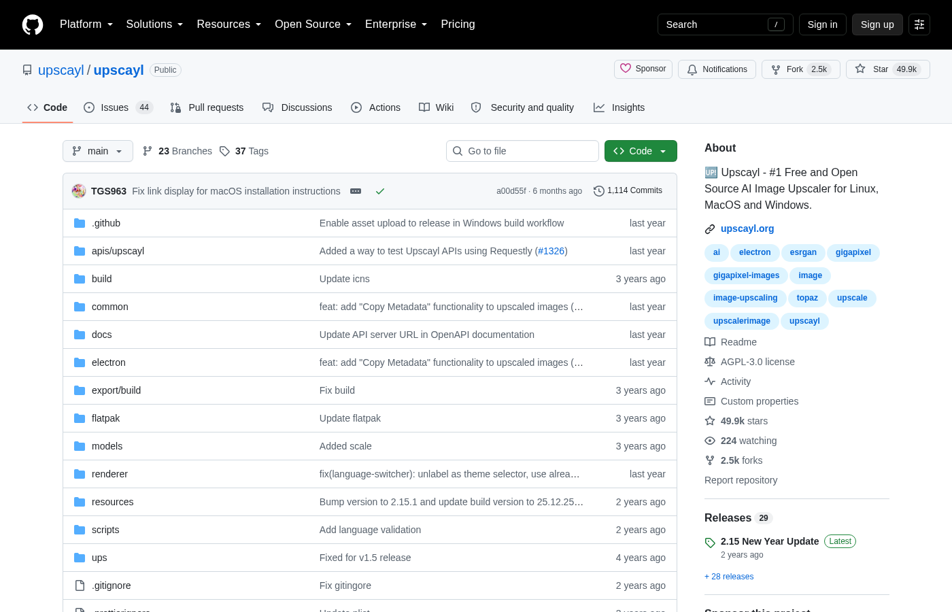Open the upscayl.org website link
952x612 pixels.
pos(747,228)
